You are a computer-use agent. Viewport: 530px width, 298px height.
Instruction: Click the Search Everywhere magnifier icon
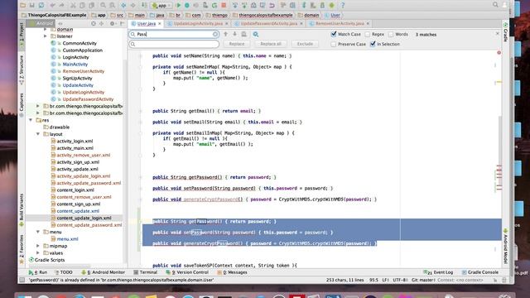click(x=495, y=5)
